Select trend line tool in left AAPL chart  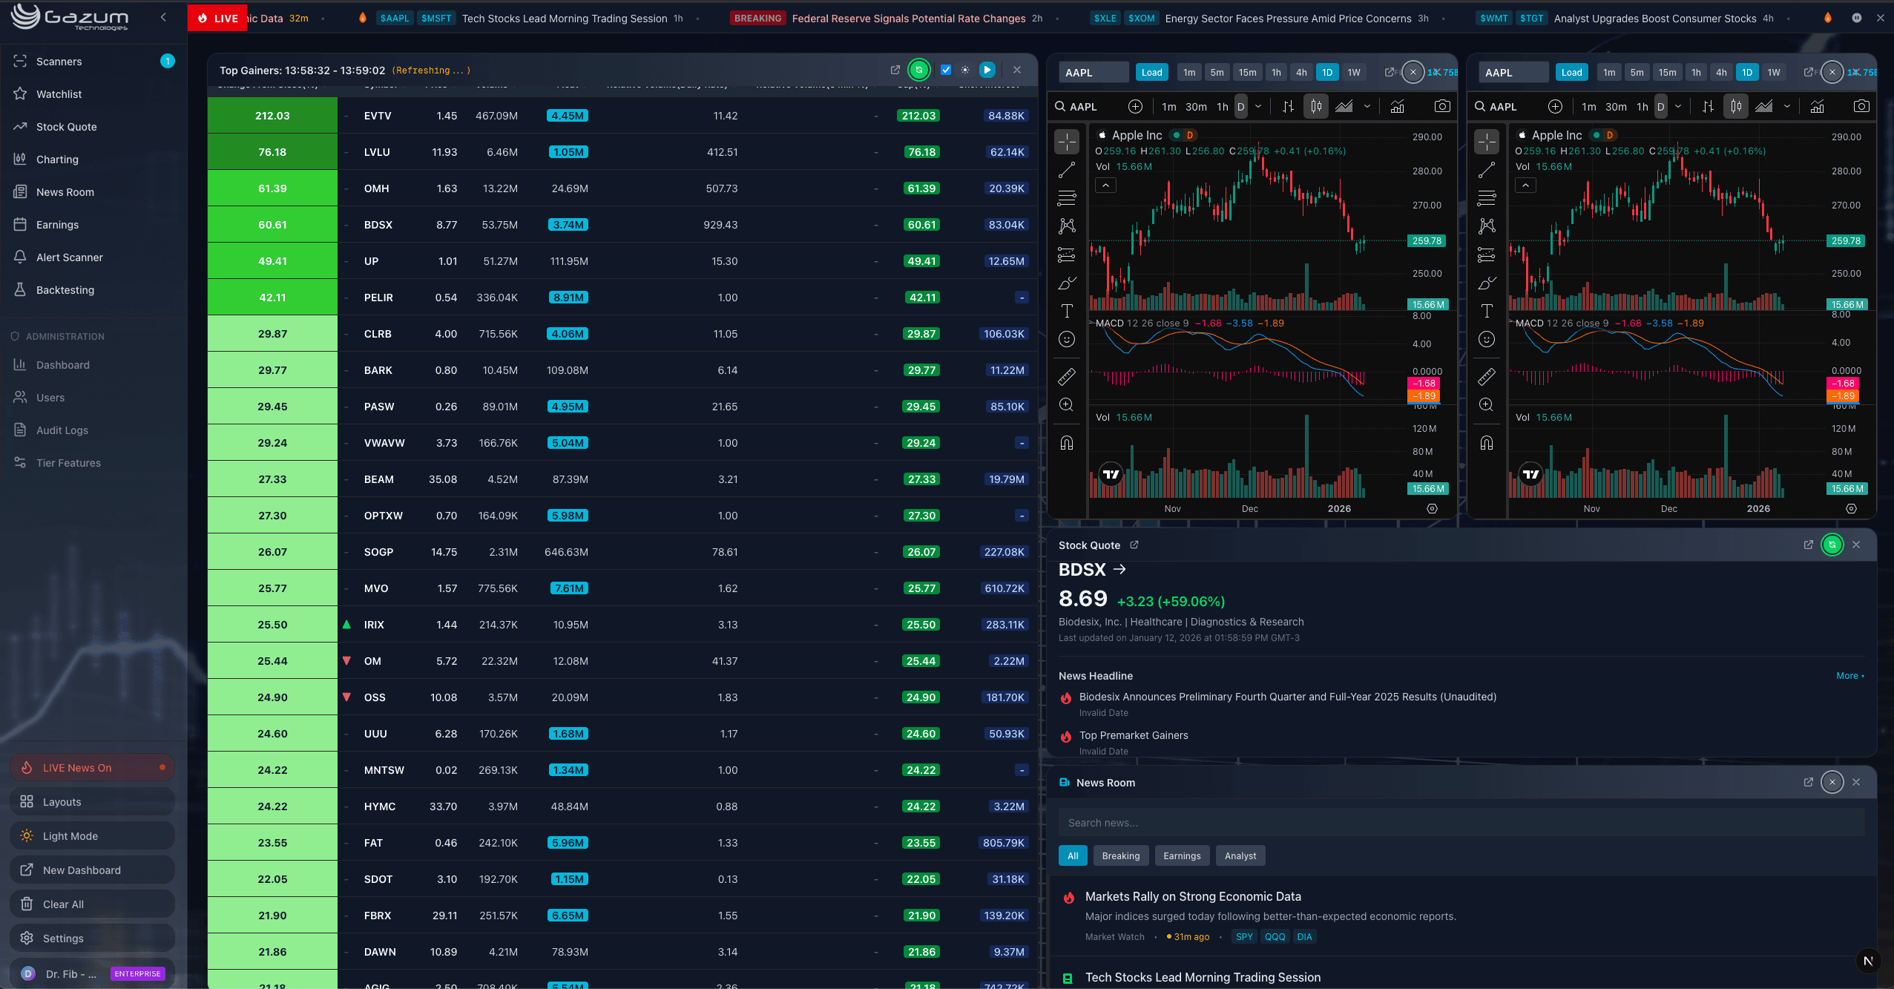[x=1066, y=170]
